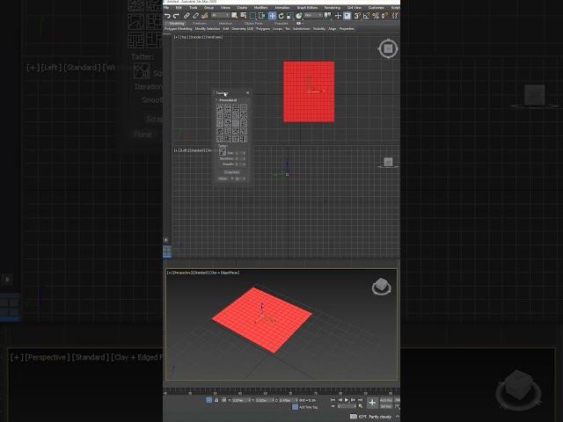Open the Tools menu

coord(194,8)
